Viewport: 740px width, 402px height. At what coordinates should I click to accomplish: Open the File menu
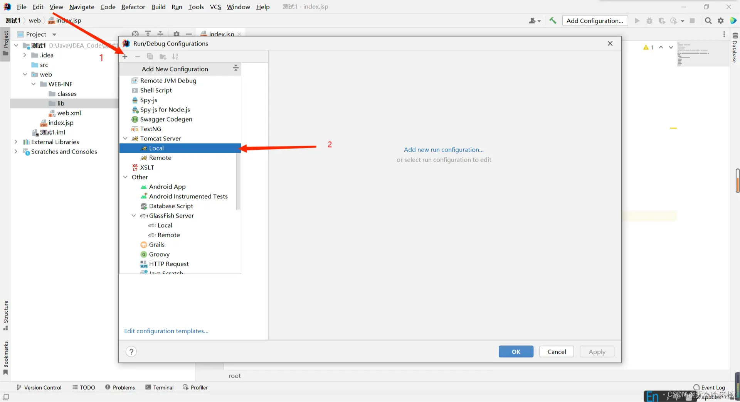[x=22, y=7]
